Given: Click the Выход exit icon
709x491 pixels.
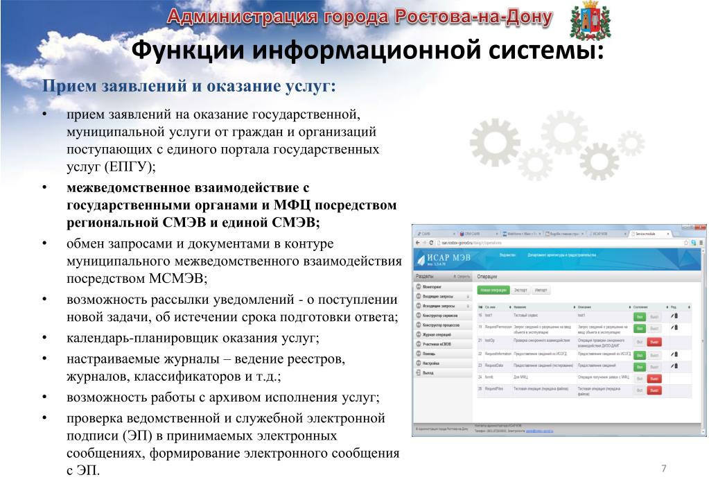Looking at the screenshot, I should click(x=419, y=373).
